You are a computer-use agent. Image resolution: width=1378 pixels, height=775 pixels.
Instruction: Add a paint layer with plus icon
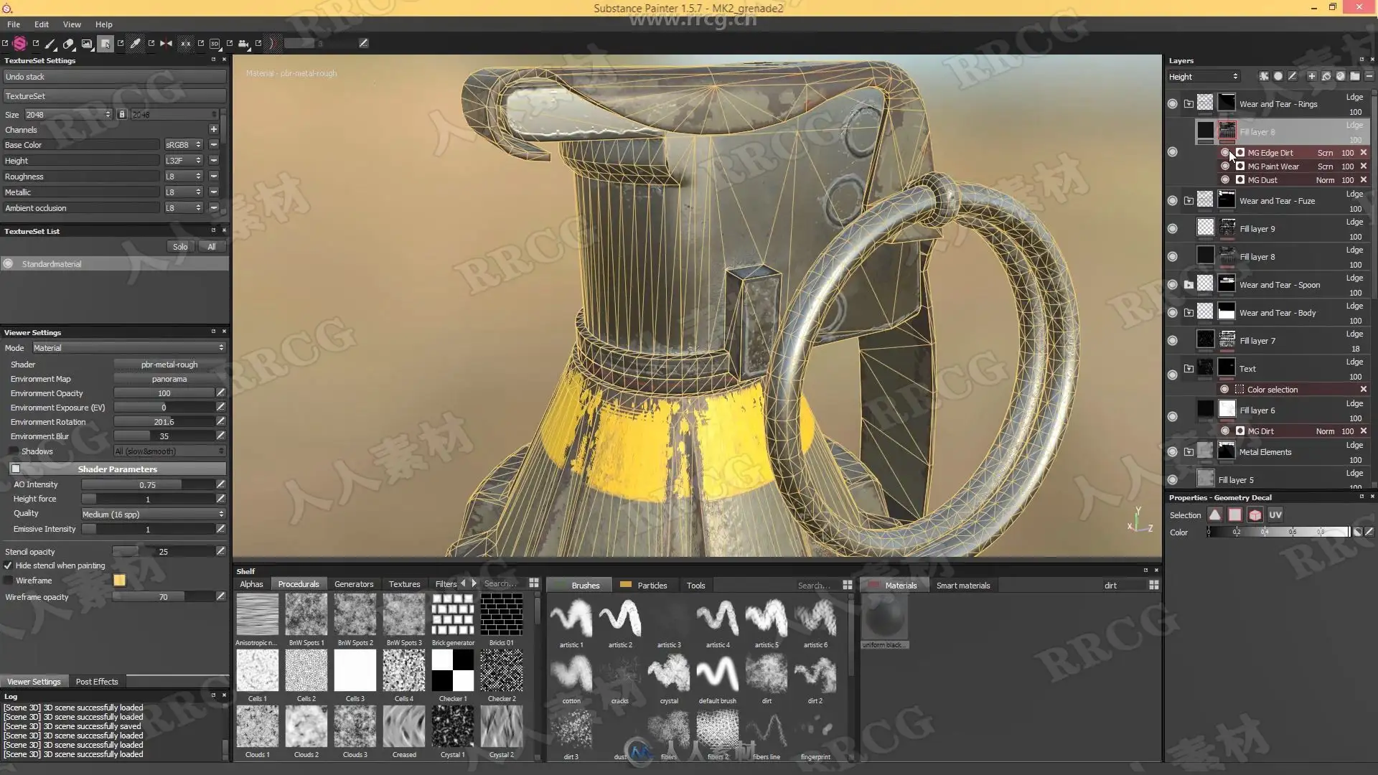click(1311, 76)
